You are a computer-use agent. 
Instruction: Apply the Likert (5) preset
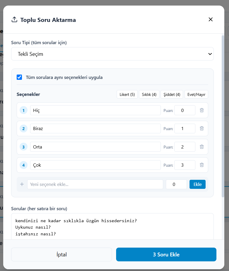(127, 94)
